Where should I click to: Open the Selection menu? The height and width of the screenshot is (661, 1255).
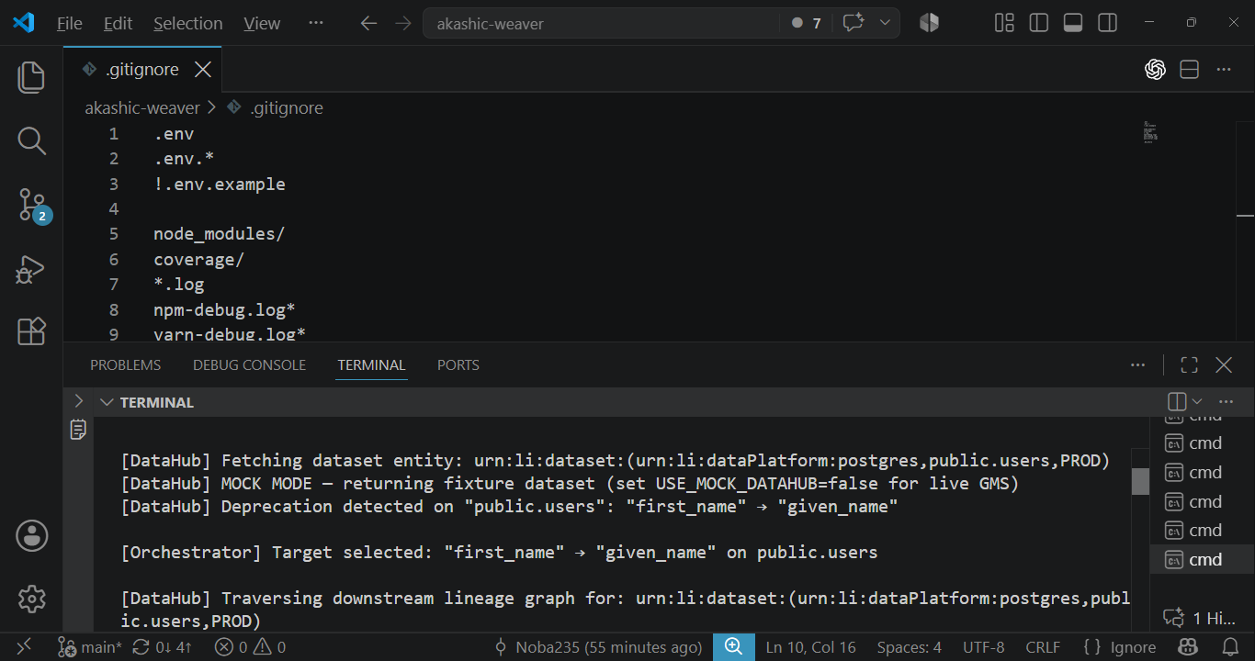187,24
